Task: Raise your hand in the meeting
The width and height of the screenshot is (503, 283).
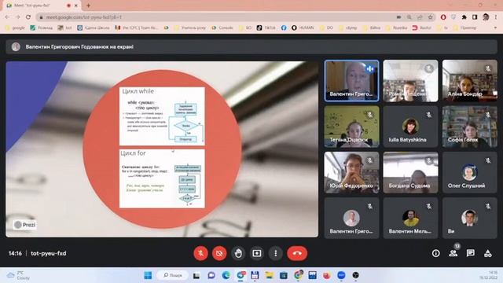Action: point(238,253)
